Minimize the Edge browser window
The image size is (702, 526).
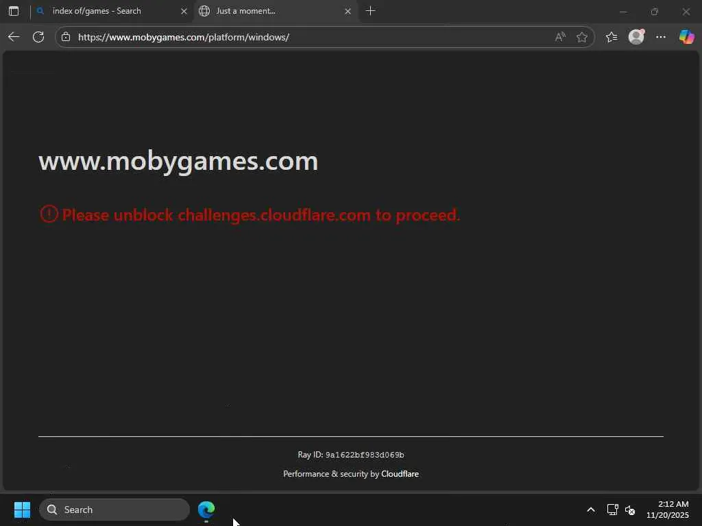622,12
